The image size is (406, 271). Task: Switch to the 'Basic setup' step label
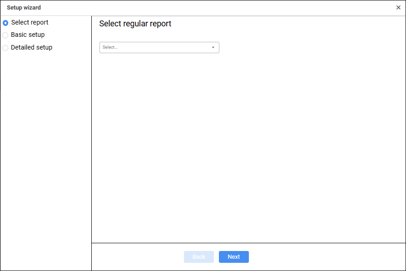click(28, 35)
